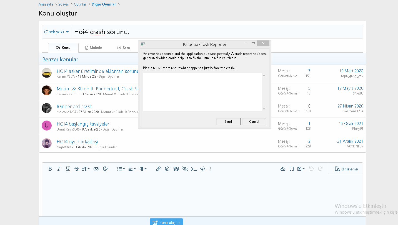Click the crash description text box
398x225 pixels.
pyautogui.click(x=202, y=92)
